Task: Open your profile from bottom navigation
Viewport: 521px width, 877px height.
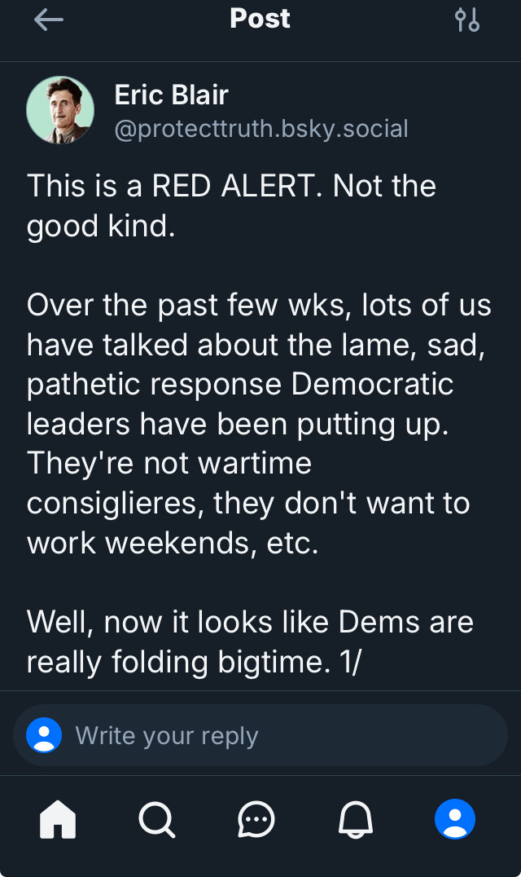Action: point(454,819)
